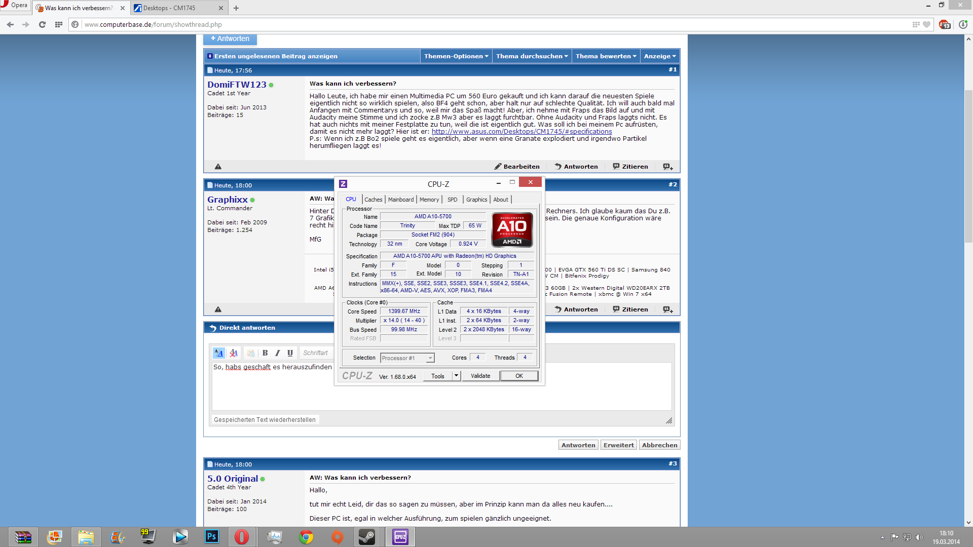Switch to Opera via its taskbar icon
973x547 pixels.
click(x=242, y=537)
